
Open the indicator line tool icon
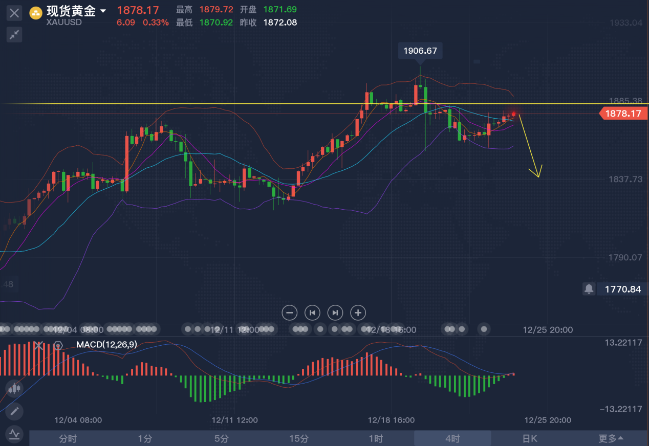coord(14,434)
